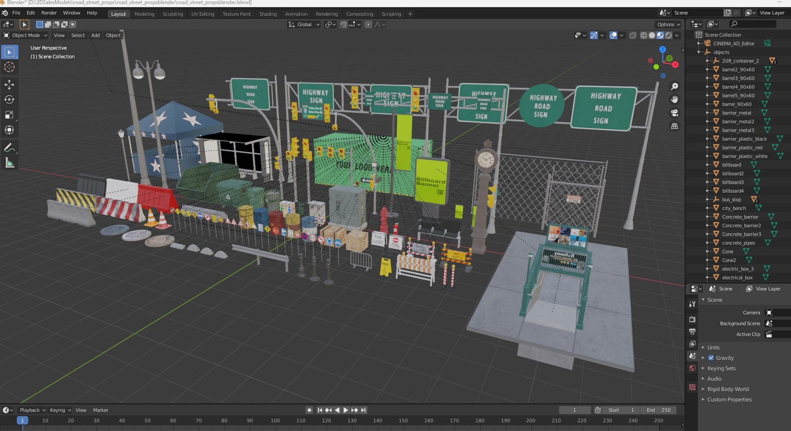Play the animation forward

tap(346, 410)
